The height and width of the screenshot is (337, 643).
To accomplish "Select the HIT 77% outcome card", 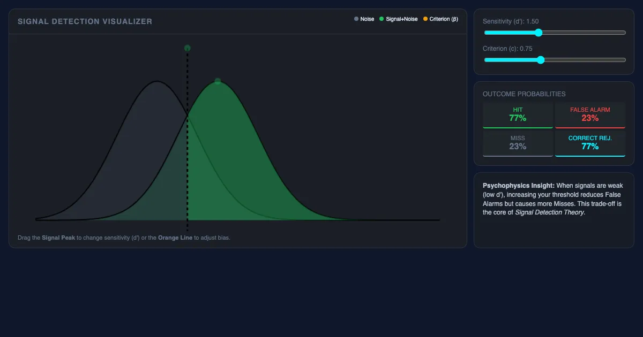I will 518,115.
